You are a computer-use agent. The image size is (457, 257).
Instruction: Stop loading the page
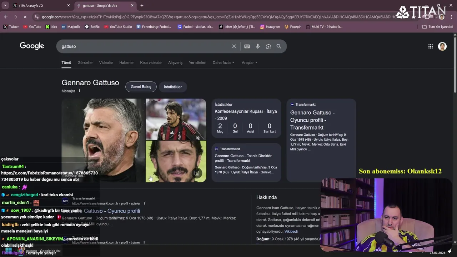25,17
